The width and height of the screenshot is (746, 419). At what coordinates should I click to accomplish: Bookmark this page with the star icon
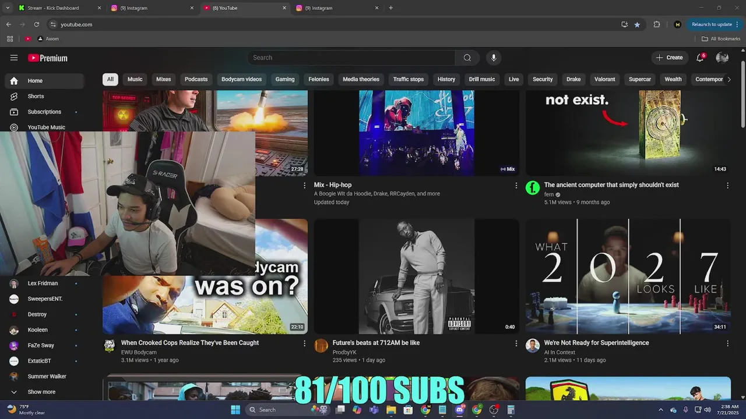point(637,24)
